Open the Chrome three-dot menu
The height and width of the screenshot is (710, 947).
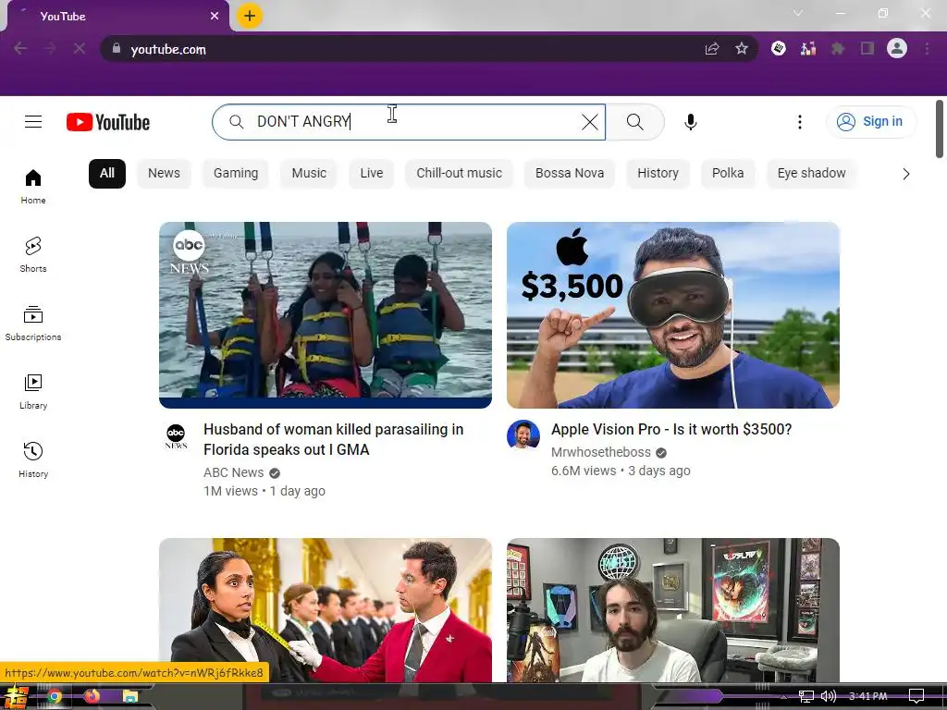(x=927, y=48)
